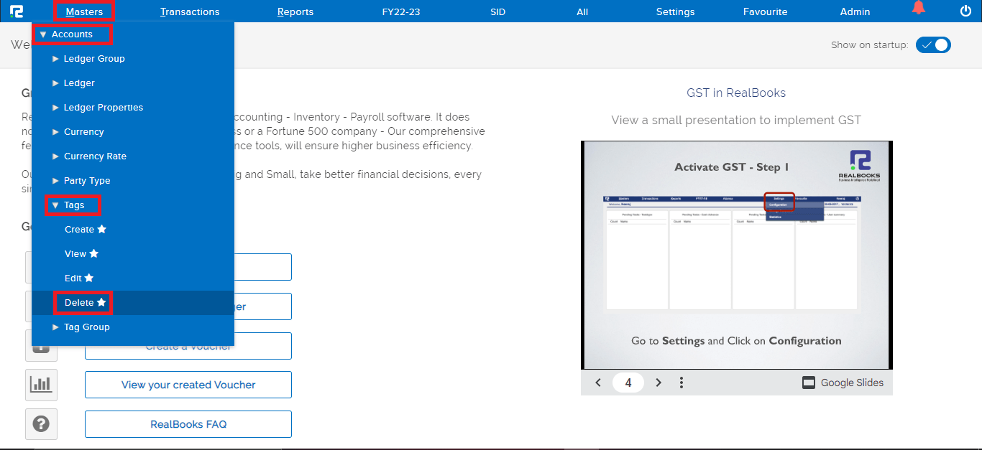Go to the previous slide arrow
The width and height of the screenshot is (982, 450).
[598, 383]
